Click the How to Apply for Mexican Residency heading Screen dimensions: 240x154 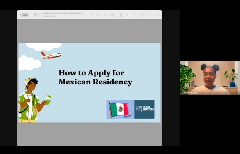pyautogui.click(x=95, y=77)
